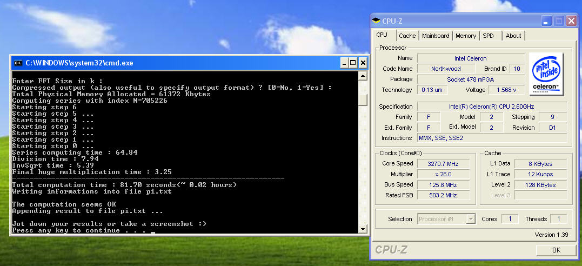
Task: Click the Brand ID value '10'
Action: coord(517,69)
